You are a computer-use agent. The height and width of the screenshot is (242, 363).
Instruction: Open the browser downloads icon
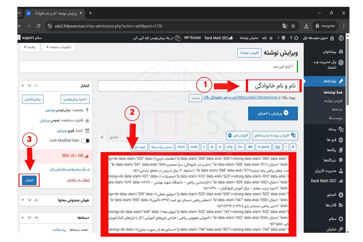pos(306,26)
